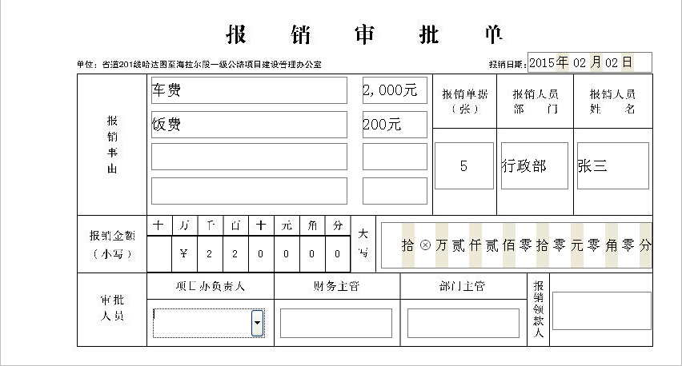Screen dimensions: 682x366
Task: Click the 部门主管 approval field
Action: 463,323
